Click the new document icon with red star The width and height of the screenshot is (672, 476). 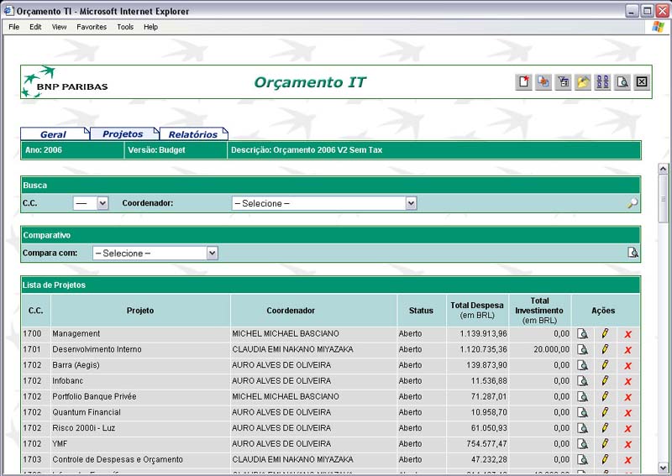(523, 81)
